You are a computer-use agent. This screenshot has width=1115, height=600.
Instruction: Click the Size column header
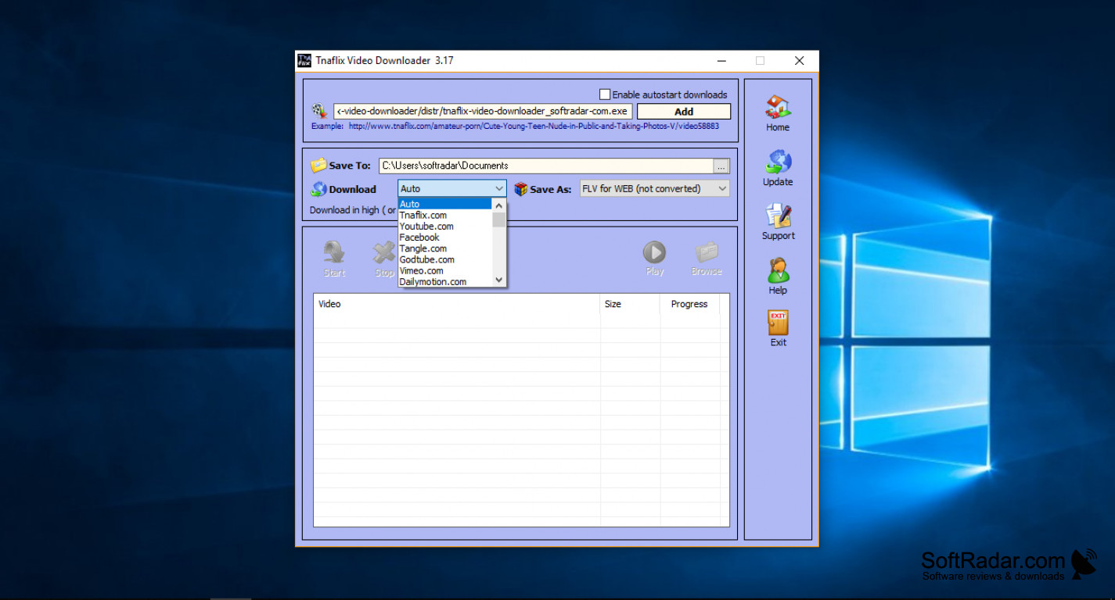tap(630, 304)
